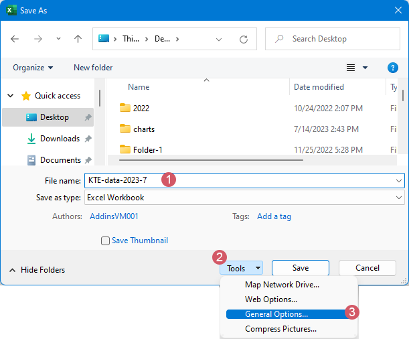Image resolution: width=409 pixels, height=339 pixels.
Task: Collapse the Quick access tree node
Action: [x=11, y=96]
